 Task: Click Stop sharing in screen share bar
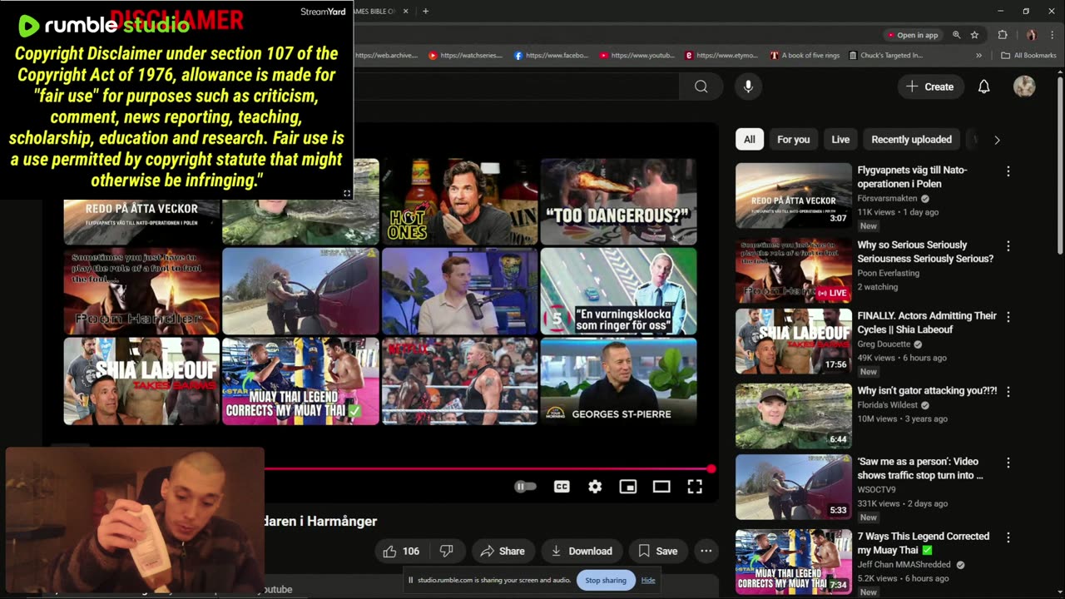point(606,580)
